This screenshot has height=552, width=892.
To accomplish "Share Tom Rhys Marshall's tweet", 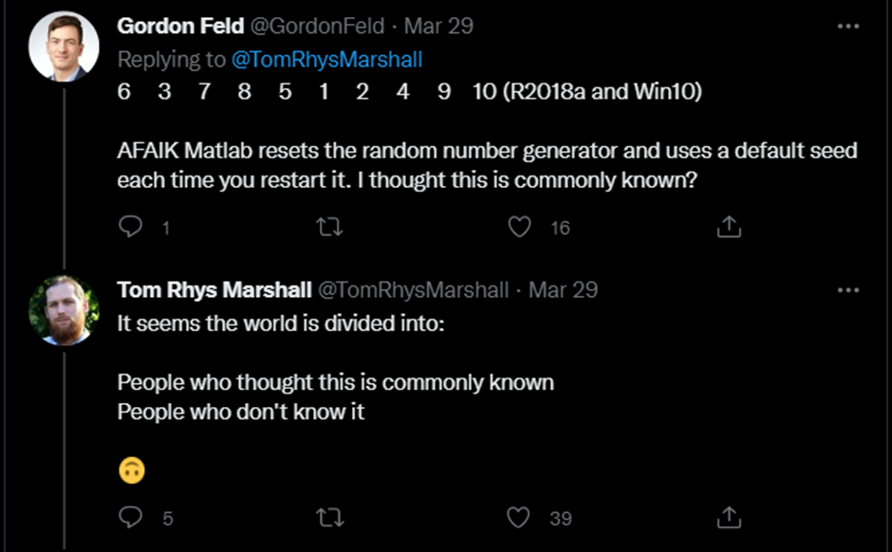I will pos(728,517).
